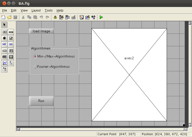The image size is (192, 137).
Task: Open the Layout menu
Action: tap(36, 10)
